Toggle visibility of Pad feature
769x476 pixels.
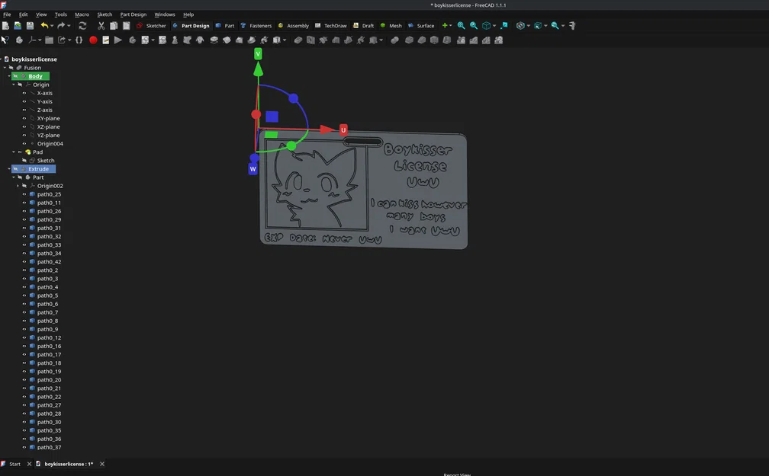(x=20, y=152)
